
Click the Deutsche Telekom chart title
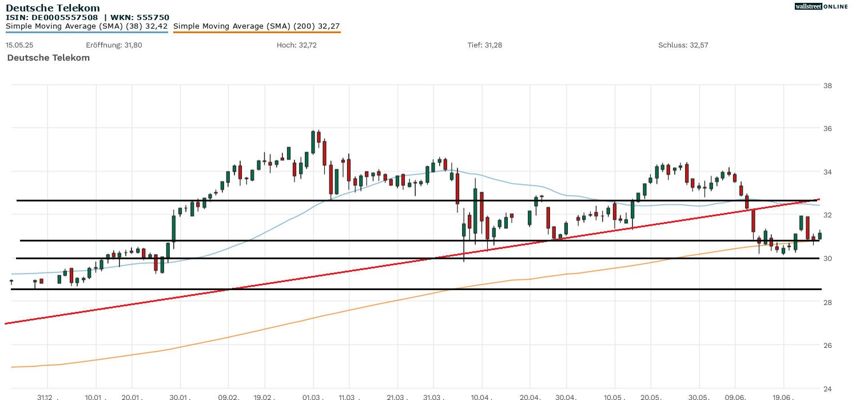coord(53,8)
